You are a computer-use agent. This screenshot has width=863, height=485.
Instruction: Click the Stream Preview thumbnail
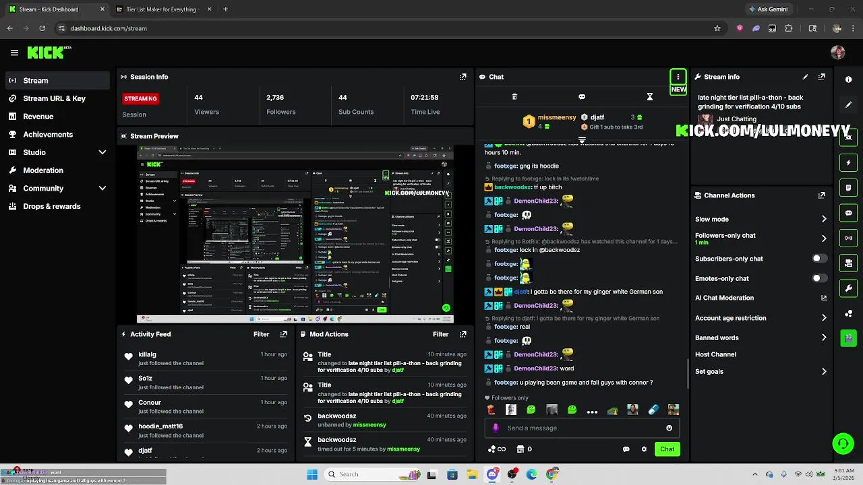[295, 235]
